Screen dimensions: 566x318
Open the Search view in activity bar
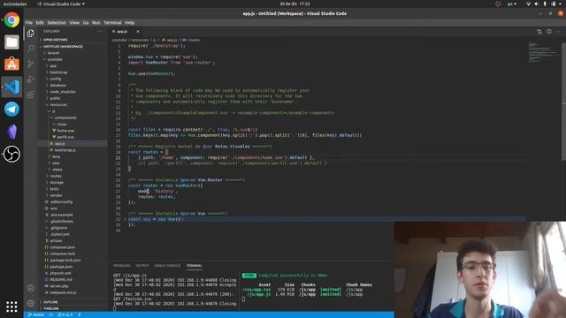pos(31,49)
